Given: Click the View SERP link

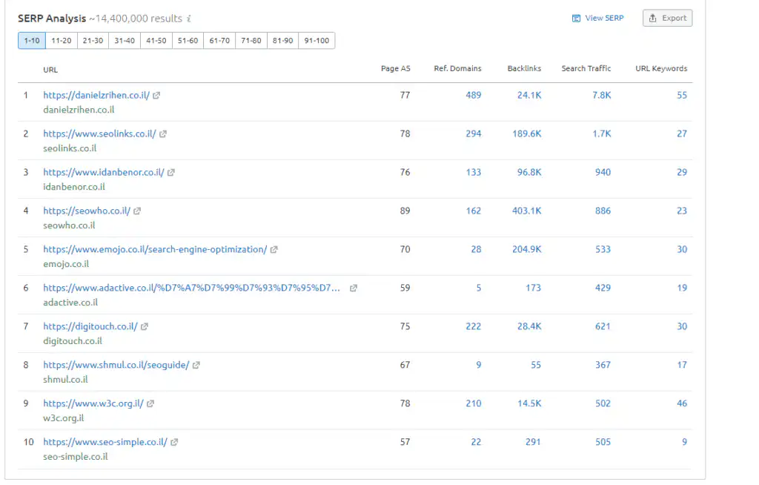Looking at the screenshot, I should point(598,18).
